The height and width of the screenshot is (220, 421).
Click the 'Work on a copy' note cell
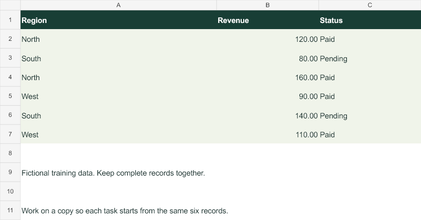coord(119,210)
